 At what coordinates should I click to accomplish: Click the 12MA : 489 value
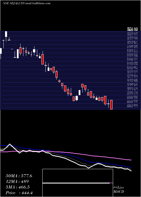coord(17,182)
